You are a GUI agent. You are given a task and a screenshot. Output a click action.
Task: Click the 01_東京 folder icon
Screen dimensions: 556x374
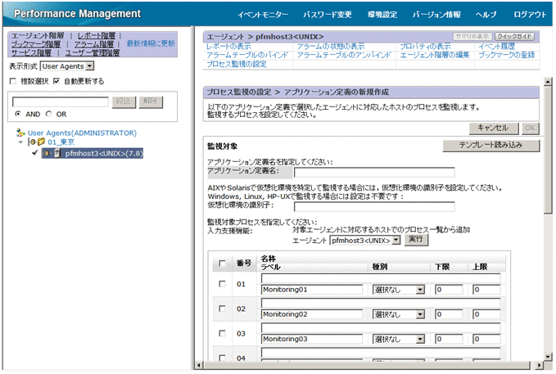pos(41,142)
